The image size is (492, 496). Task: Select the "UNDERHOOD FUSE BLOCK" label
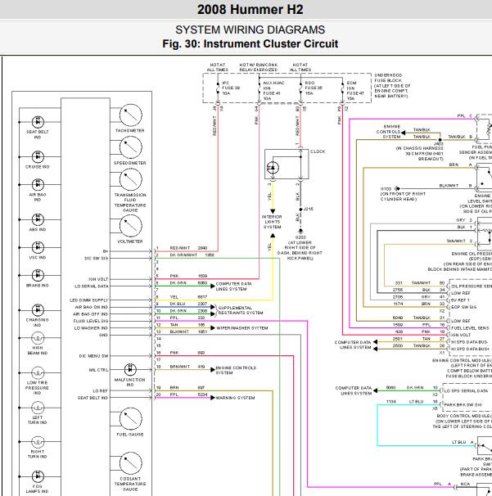coord(388,78)
